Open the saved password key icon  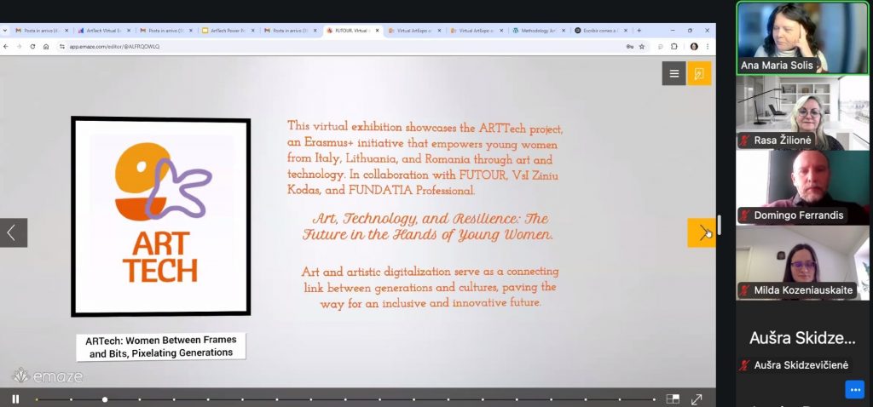(x=630, y=47)
